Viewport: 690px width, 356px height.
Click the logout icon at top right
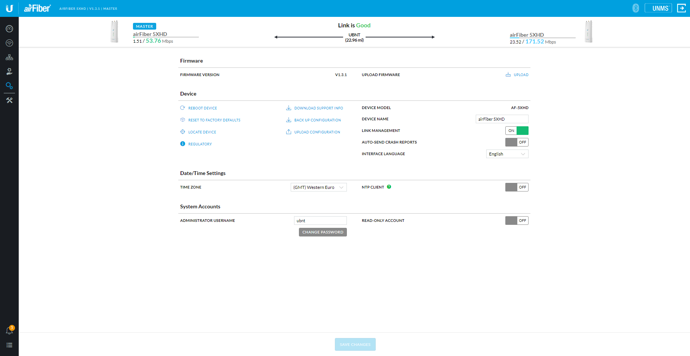point(681,8)
